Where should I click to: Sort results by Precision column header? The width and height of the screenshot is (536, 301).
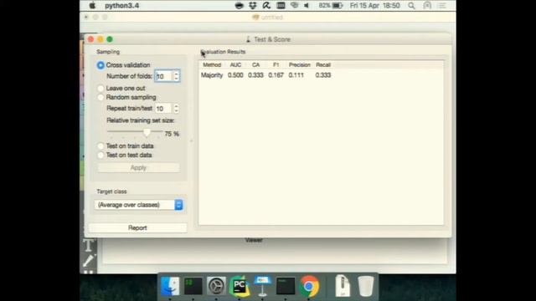point(300,65)
